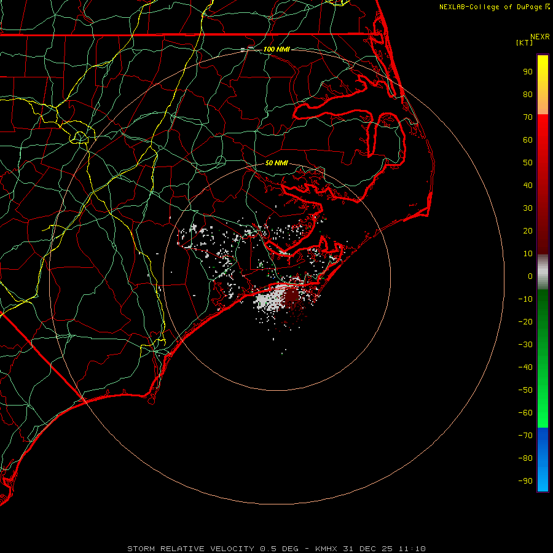Click the blue segment of the color bar

543,460
